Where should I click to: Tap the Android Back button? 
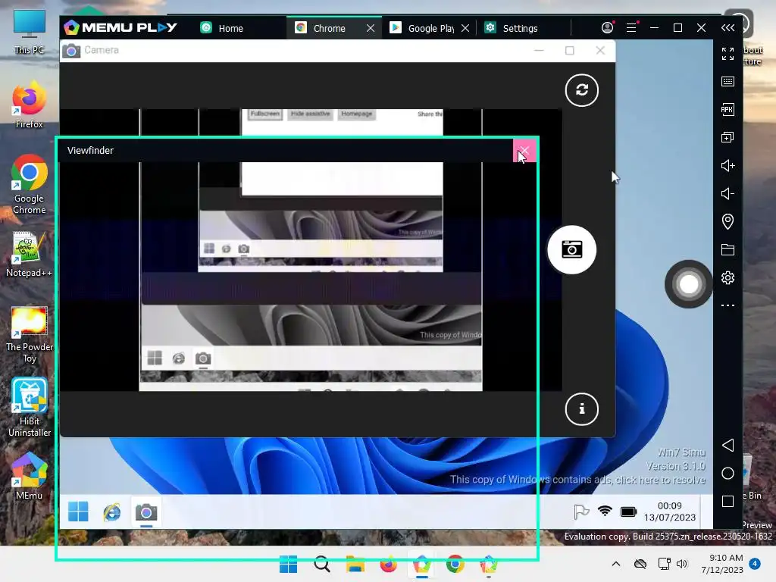pos(727,446)
